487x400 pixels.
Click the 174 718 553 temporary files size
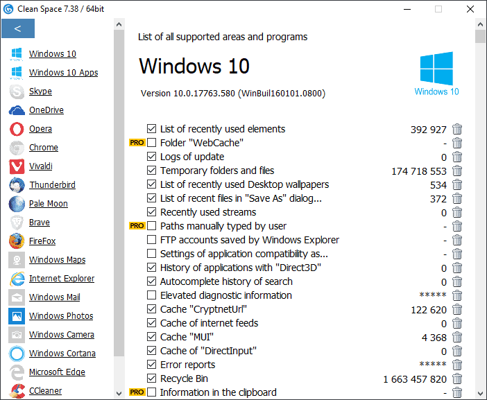pos(419,171)
